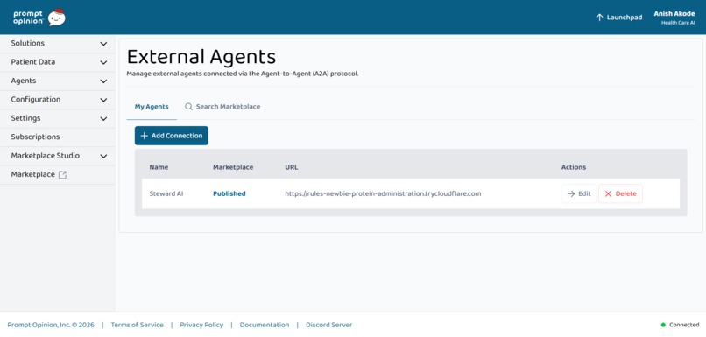Click the External Agents page heading
706x337 pixels.
point(201,57)
